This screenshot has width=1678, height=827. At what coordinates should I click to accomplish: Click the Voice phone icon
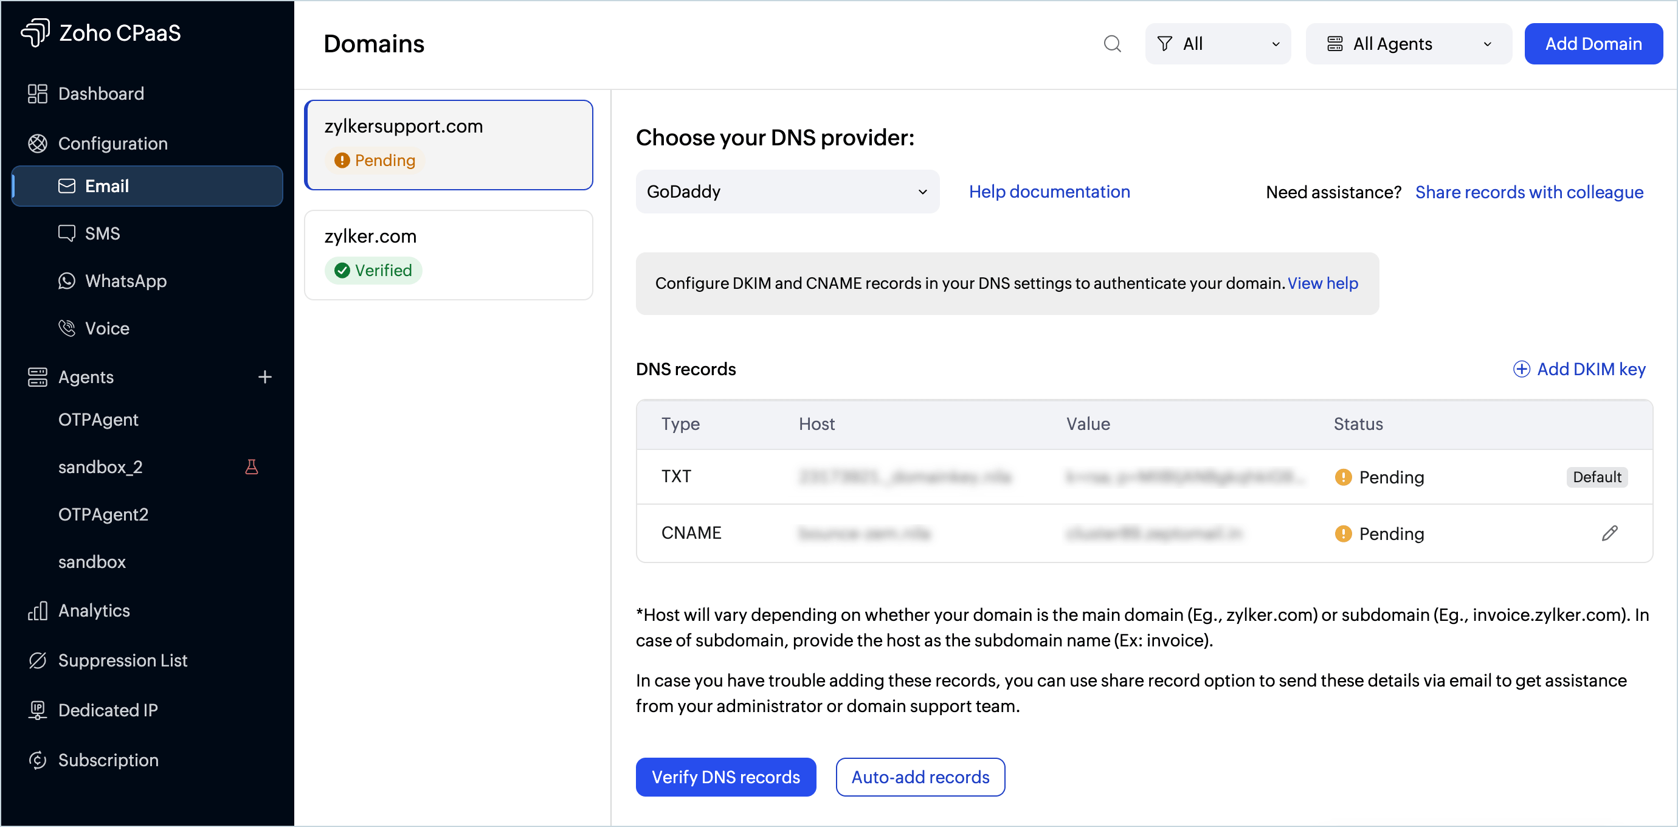click(66, 328)
